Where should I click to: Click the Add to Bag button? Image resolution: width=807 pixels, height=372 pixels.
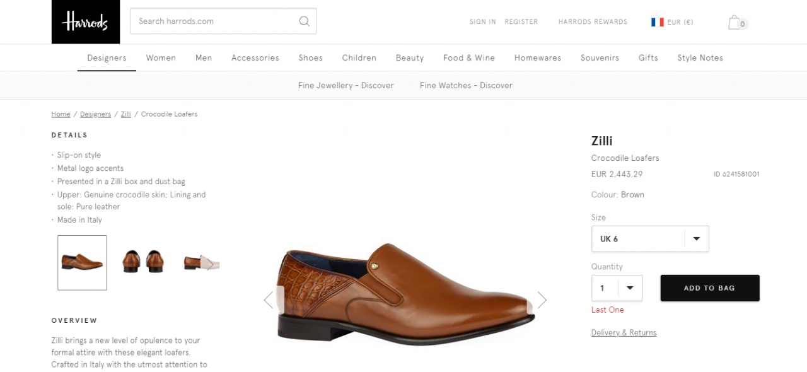point(709,288)
